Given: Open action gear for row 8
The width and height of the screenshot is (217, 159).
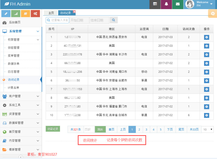Looking at the screenshot, I should (207, 98).
